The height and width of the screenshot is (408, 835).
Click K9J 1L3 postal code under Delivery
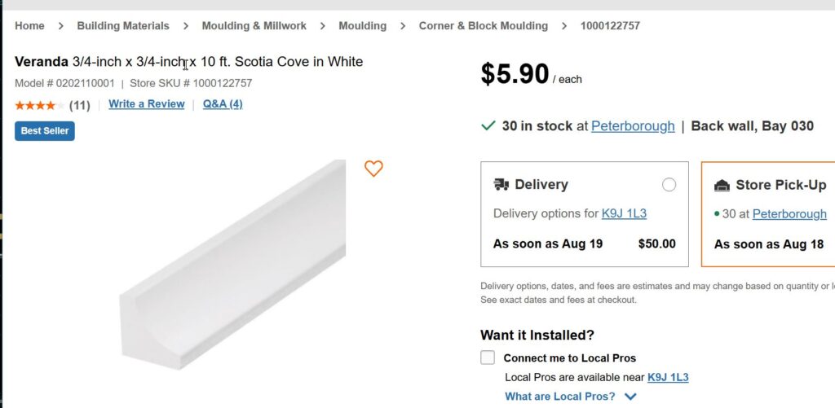pyautogui.click(x=624, y=213)
